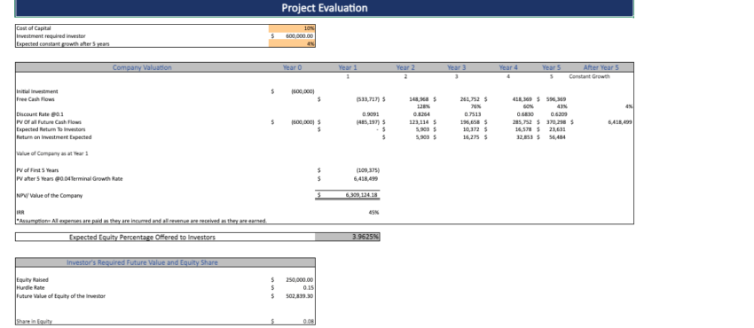Click the Year 4 column header

tap(508, 67)
